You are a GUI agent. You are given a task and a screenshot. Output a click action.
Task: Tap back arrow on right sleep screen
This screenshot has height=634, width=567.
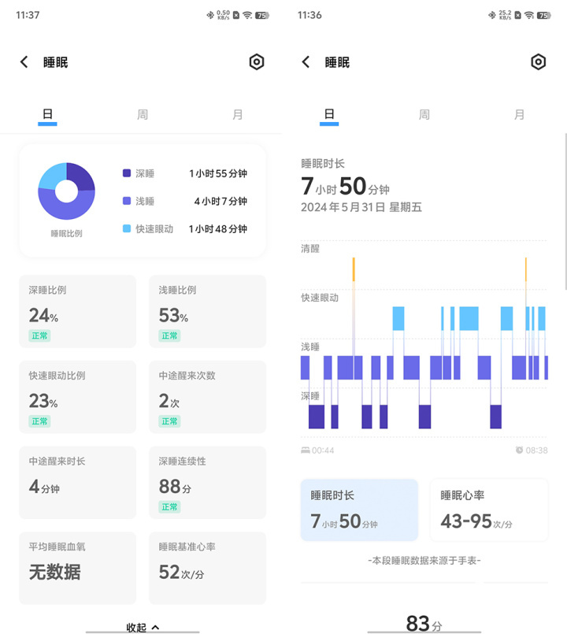[x=306, y=62]
